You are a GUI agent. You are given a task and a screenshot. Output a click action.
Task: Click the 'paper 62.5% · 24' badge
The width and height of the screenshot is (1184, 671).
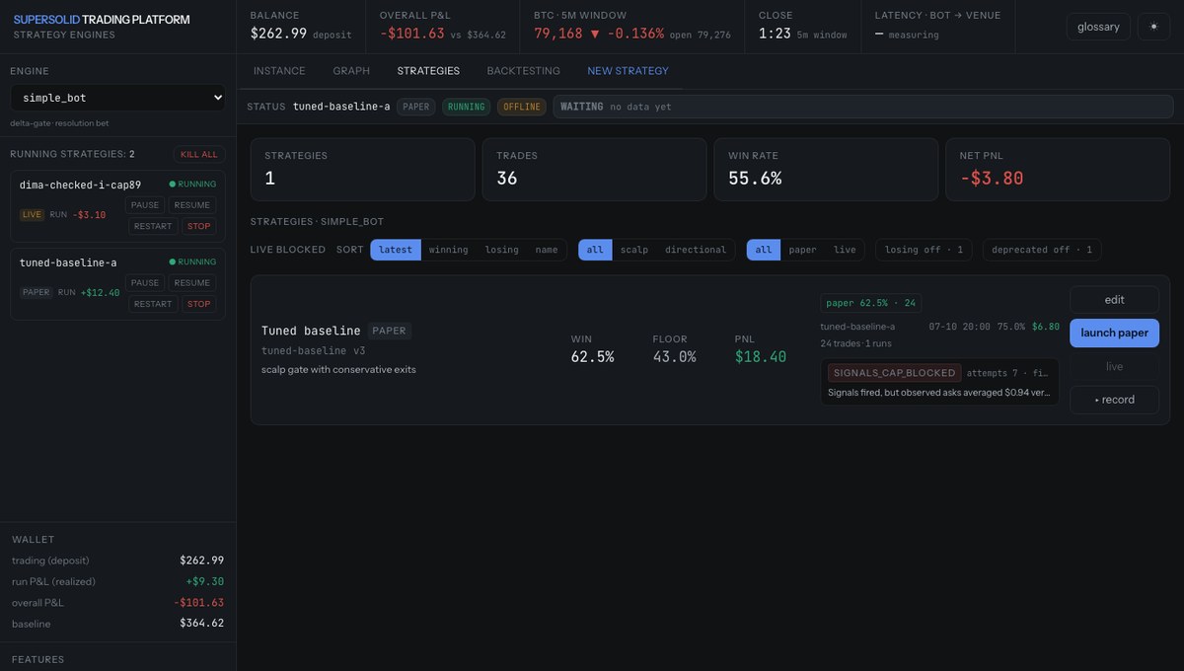point(871,303)
